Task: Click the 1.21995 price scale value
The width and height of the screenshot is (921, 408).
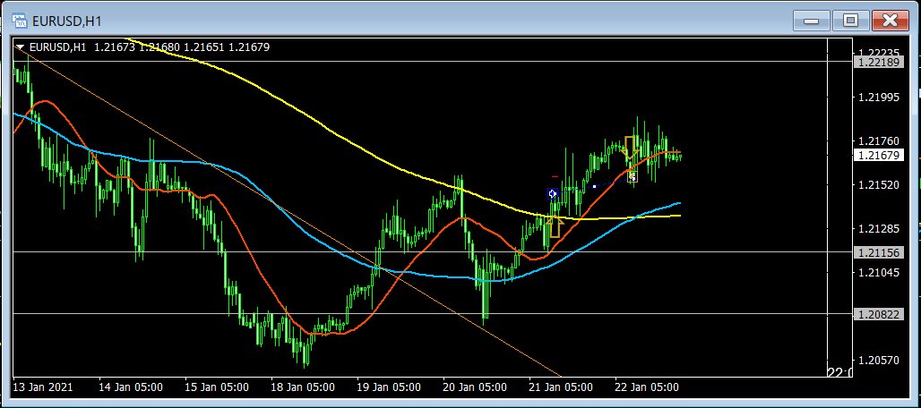Action: point(879,97)
